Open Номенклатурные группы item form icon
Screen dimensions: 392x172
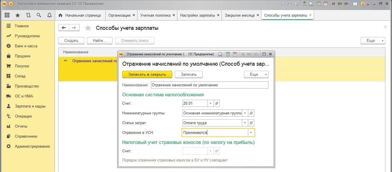pyautogui.click(x=251, y=113)
